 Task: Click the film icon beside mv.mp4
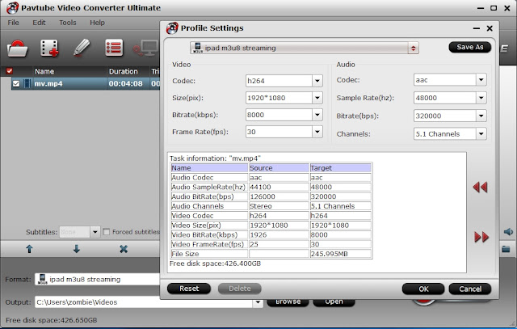[x=27, y=84]
